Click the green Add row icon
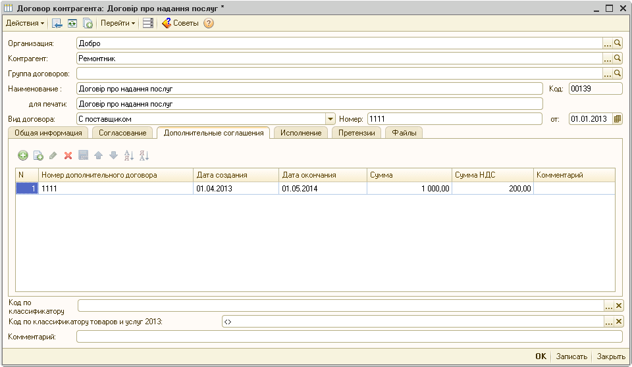This screenshot has height=367, width=632. [22, 155]
